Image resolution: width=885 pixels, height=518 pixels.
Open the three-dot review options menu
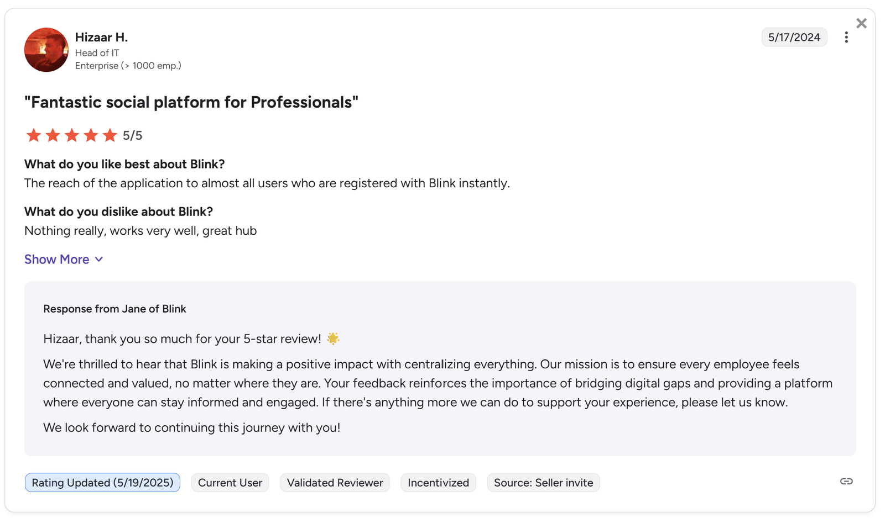click(x=846, y=36)
